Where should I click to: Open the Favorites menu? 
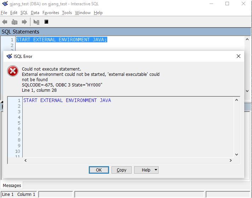coord(51,13)
